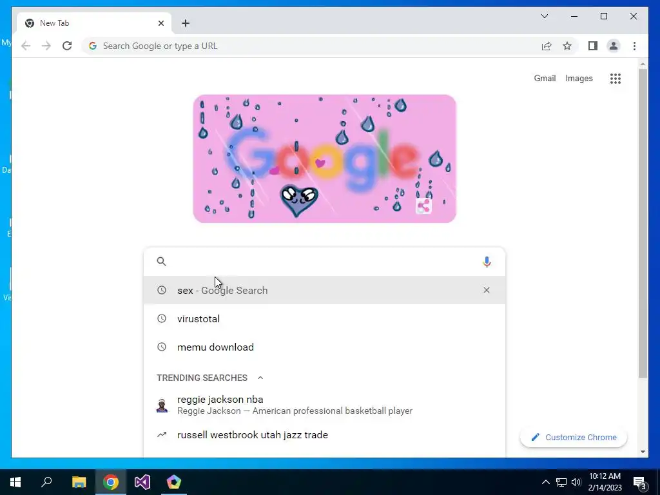Open the Images link

579,78
